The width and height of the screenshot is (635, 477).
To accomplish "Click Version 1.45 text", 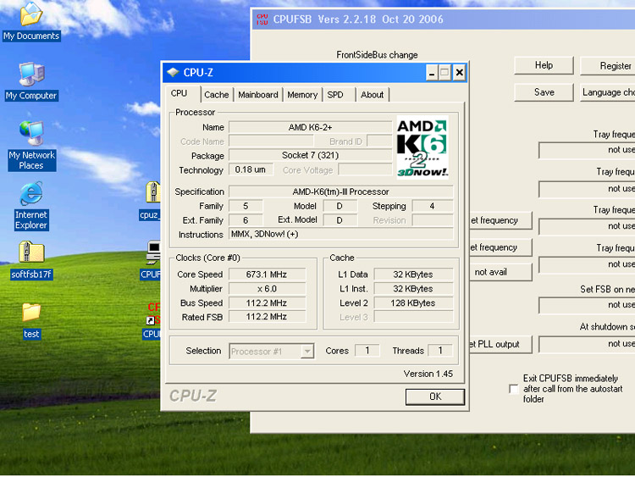I will [428, 374].
